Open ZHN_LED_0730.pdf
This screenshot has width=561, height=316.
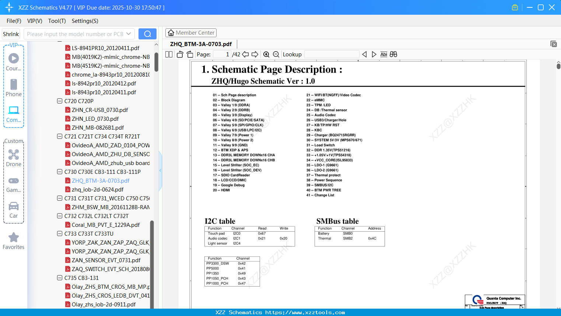(x=95, y=119)
